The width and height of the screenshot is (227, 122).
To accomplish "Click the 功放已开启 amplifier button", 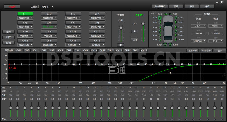I will click(x=160, y=6).
